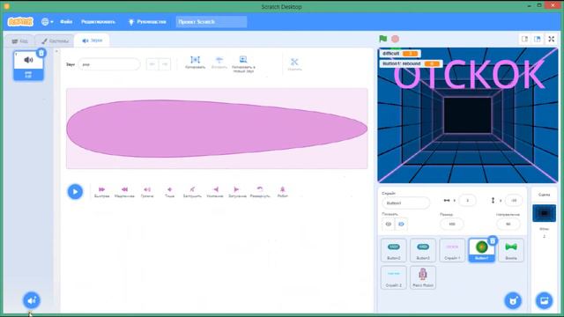
Task: Apply the Robot sound effect
Action: pyautogui.click(x=282, y=192)
